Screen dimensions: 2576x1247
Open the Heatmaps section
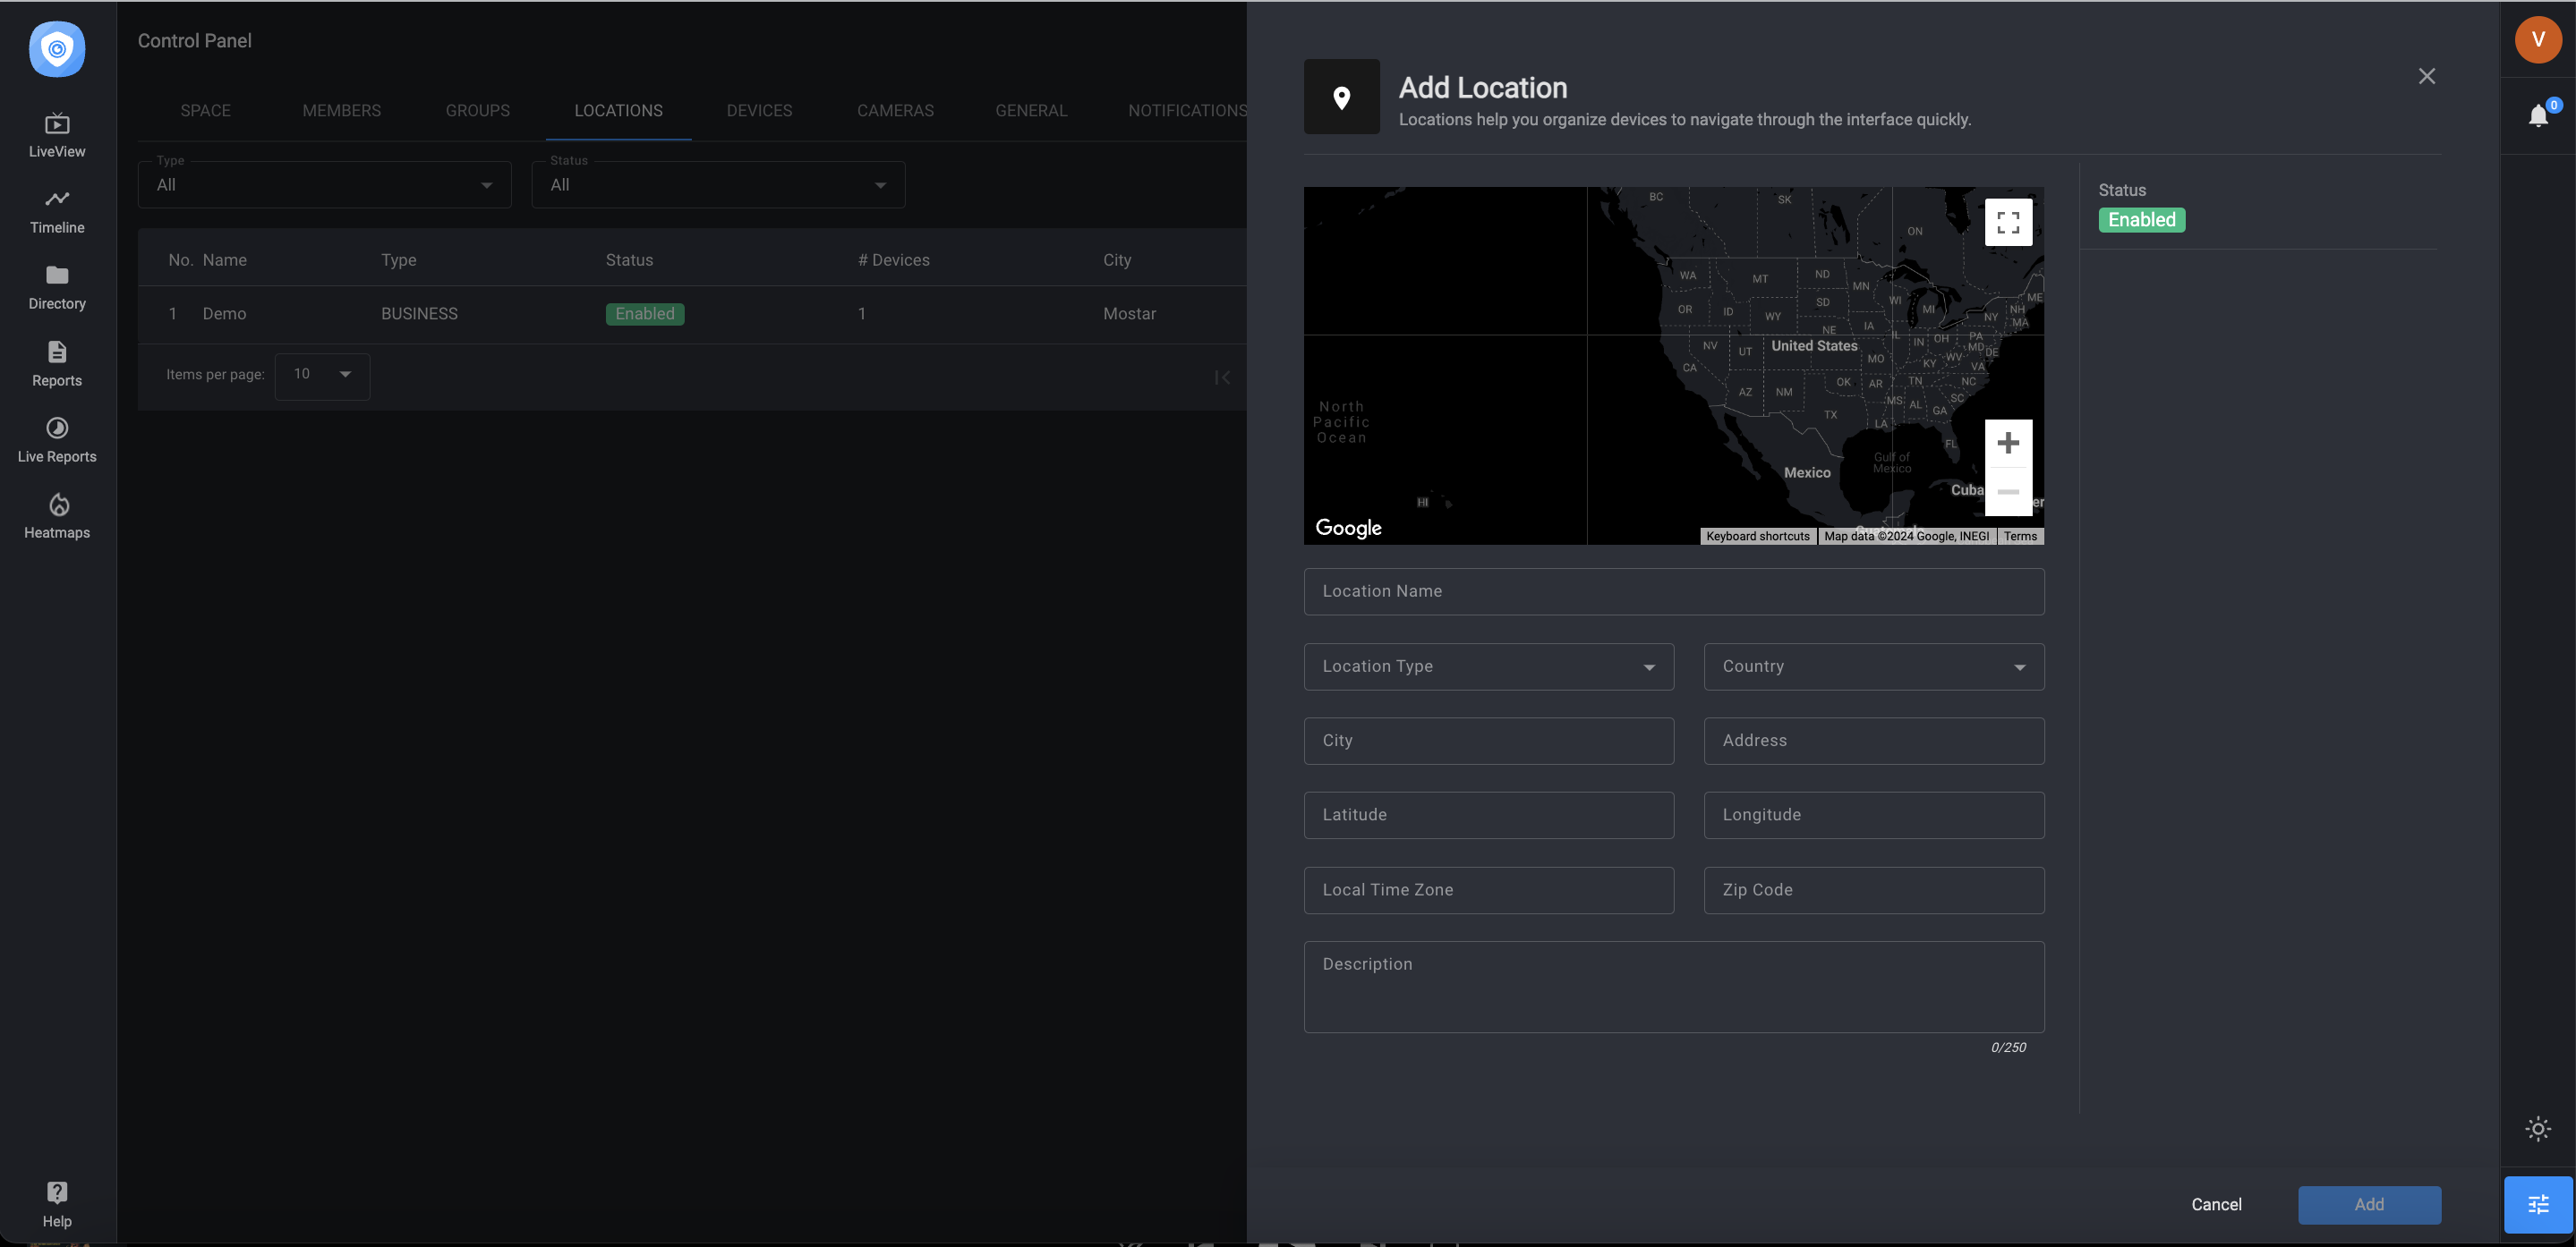click(x=57, y=516)
